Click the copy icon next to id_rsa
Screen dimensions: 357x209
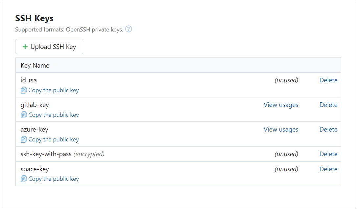23,90
